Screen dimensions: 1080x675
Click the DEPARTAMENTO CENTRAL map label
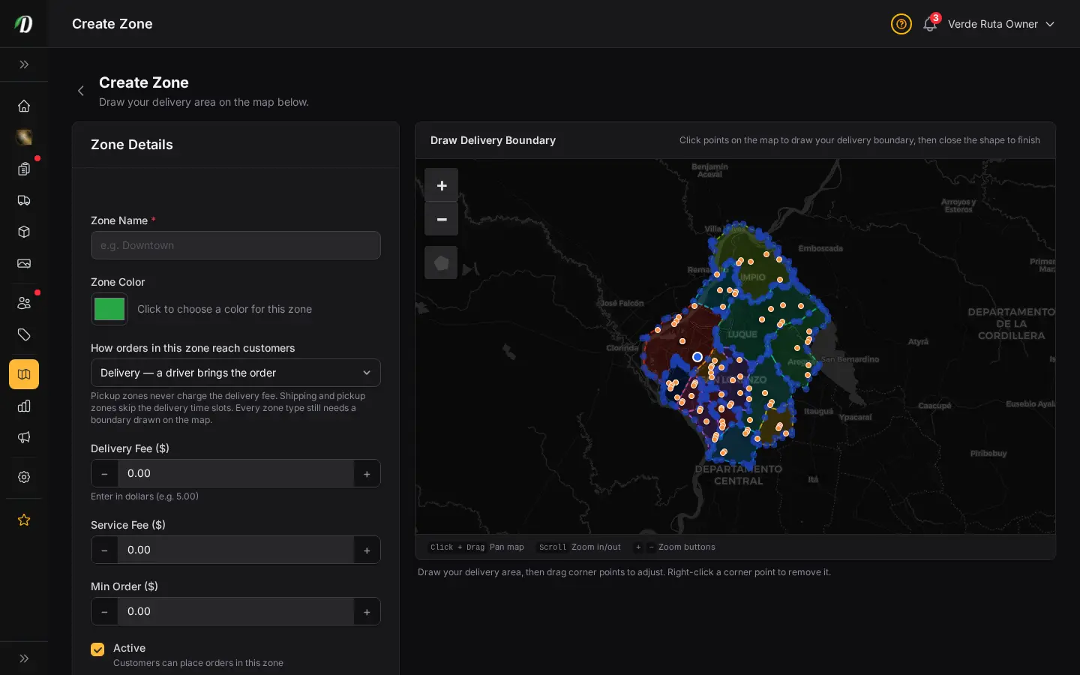pyautogui.click(x=739, y=475)
